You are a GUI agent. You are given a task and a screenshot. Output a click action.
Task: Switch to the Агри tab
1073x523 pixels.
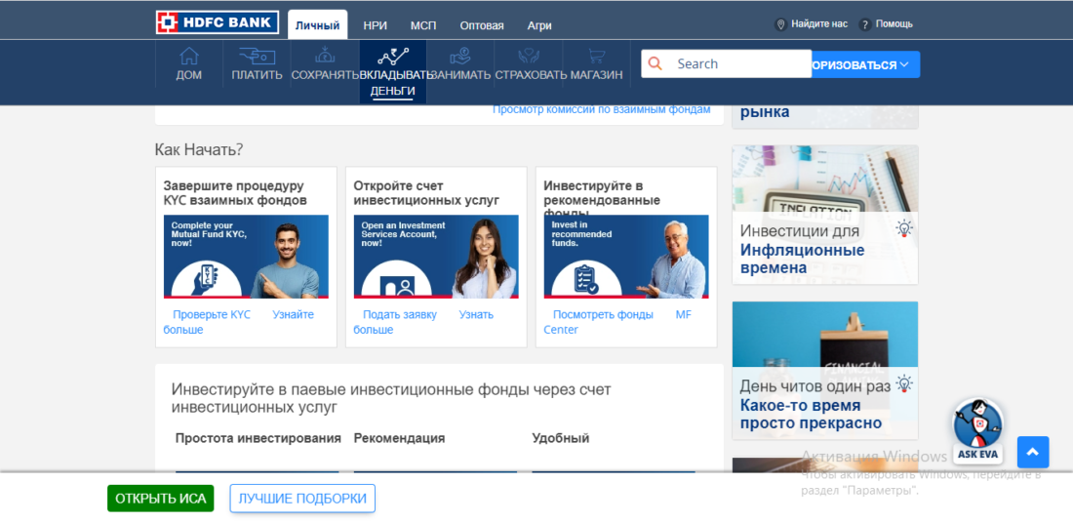point(539,25)
